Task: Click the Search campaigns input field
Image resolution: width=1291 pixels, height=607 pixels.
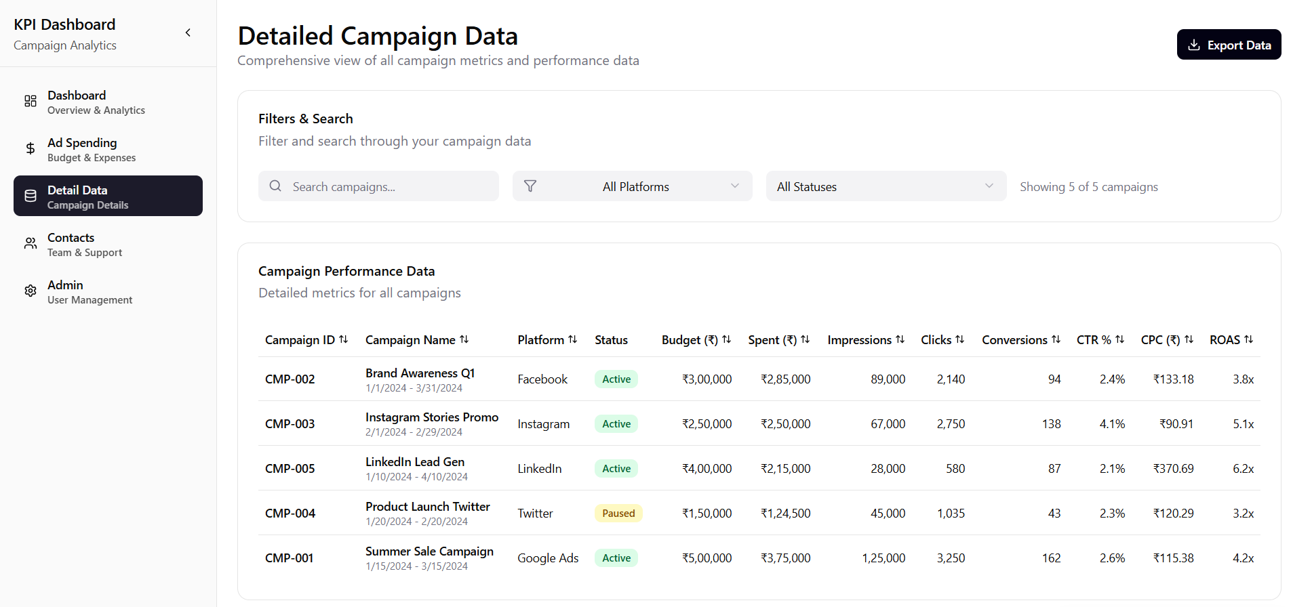Action: [x=378, y=186]
